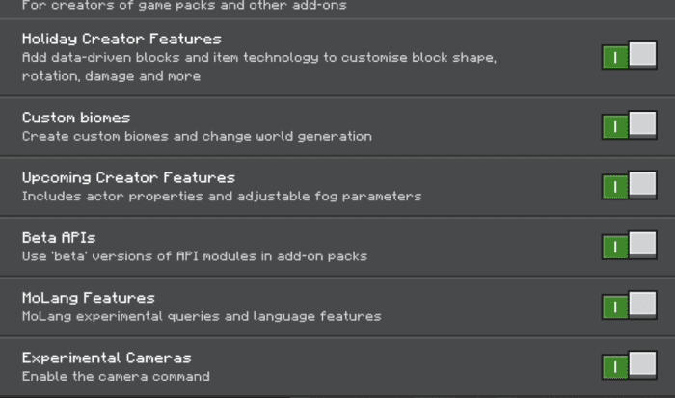675x398 pixels.
Task: Select the Holiday Creator Features title
Action: pos(121,40)
